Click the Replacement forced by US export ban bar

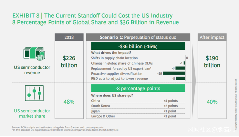point(180,68)
